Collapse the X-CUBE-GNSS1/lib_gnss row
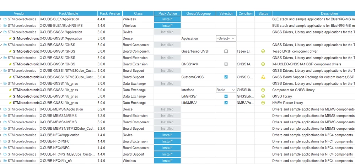The height and width of the screenshot is (167, 355). [1, 83]
